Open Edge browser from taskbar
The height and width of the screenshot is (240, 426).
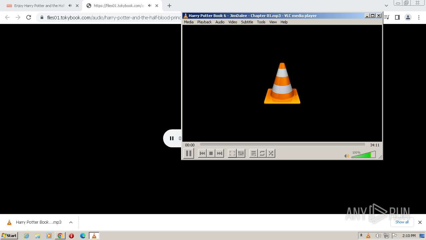pos(83,236)
